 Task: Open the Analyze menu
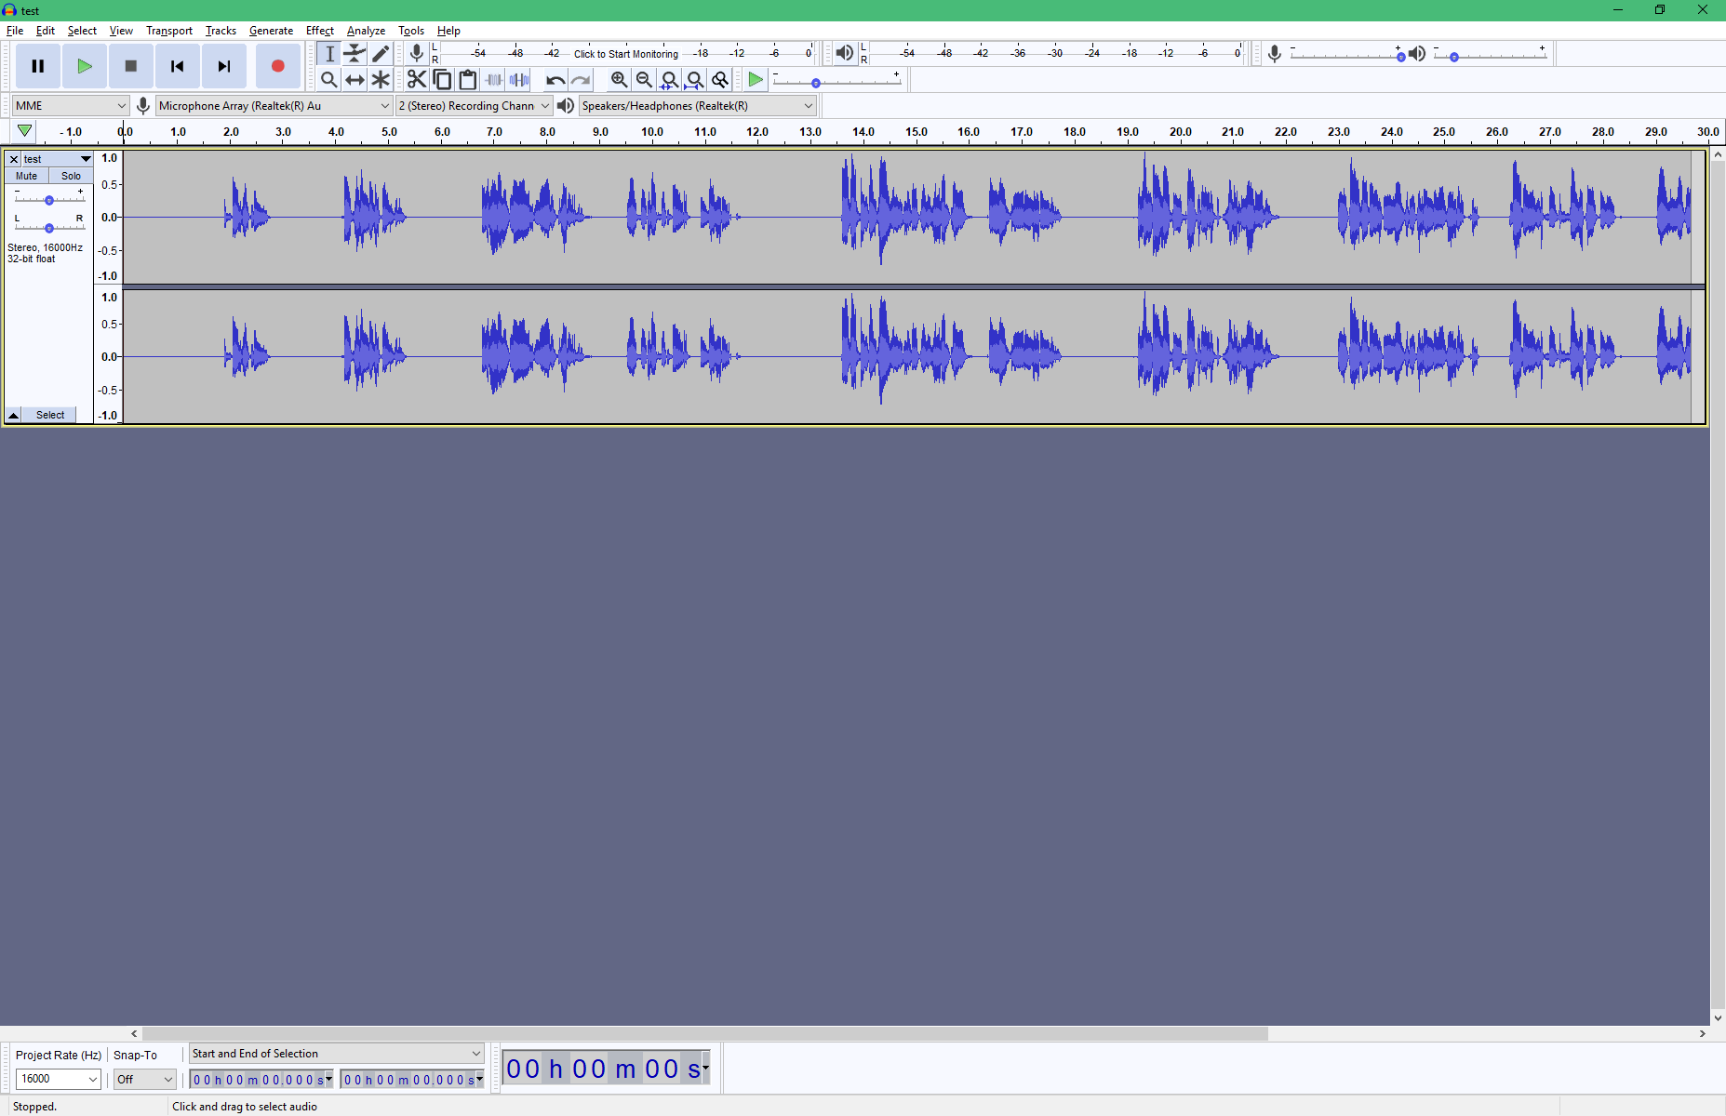coord(366,30)
